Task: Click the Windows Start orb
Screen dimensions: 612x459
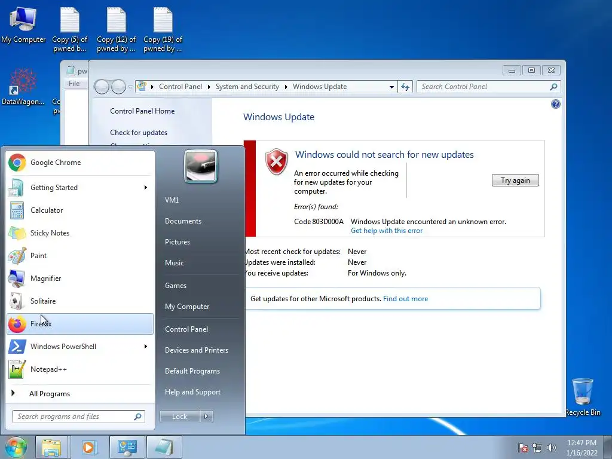Action: click(x=16, y=447)
